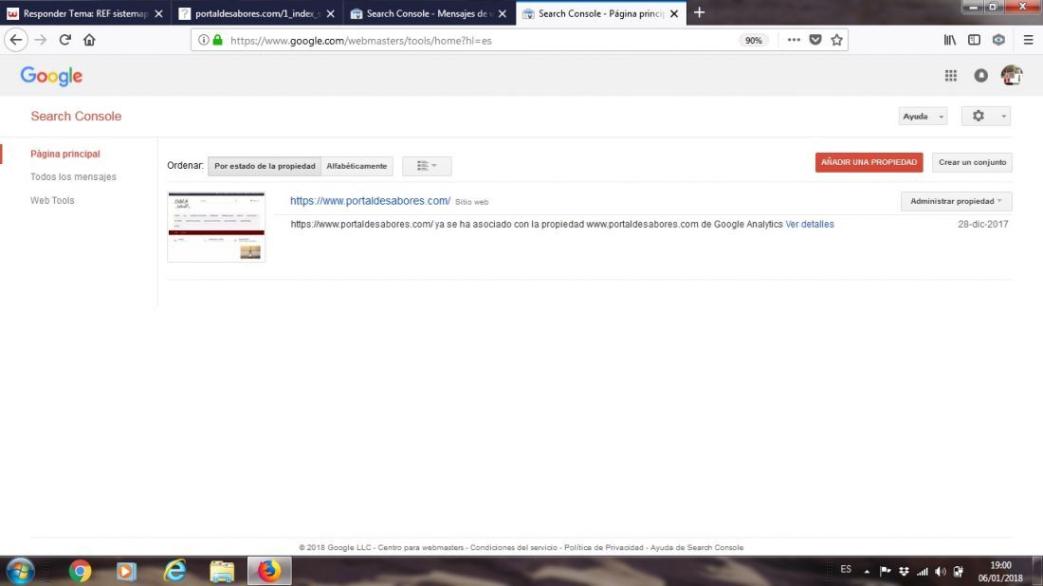The width and height of the screenshot is (1043, 586).
Task: Save page to Pocket
Action: click(x=815, y=40)
